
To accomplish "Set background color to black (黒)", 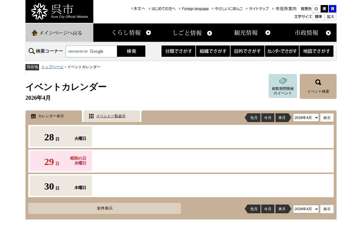I will [x=324, y=9].
